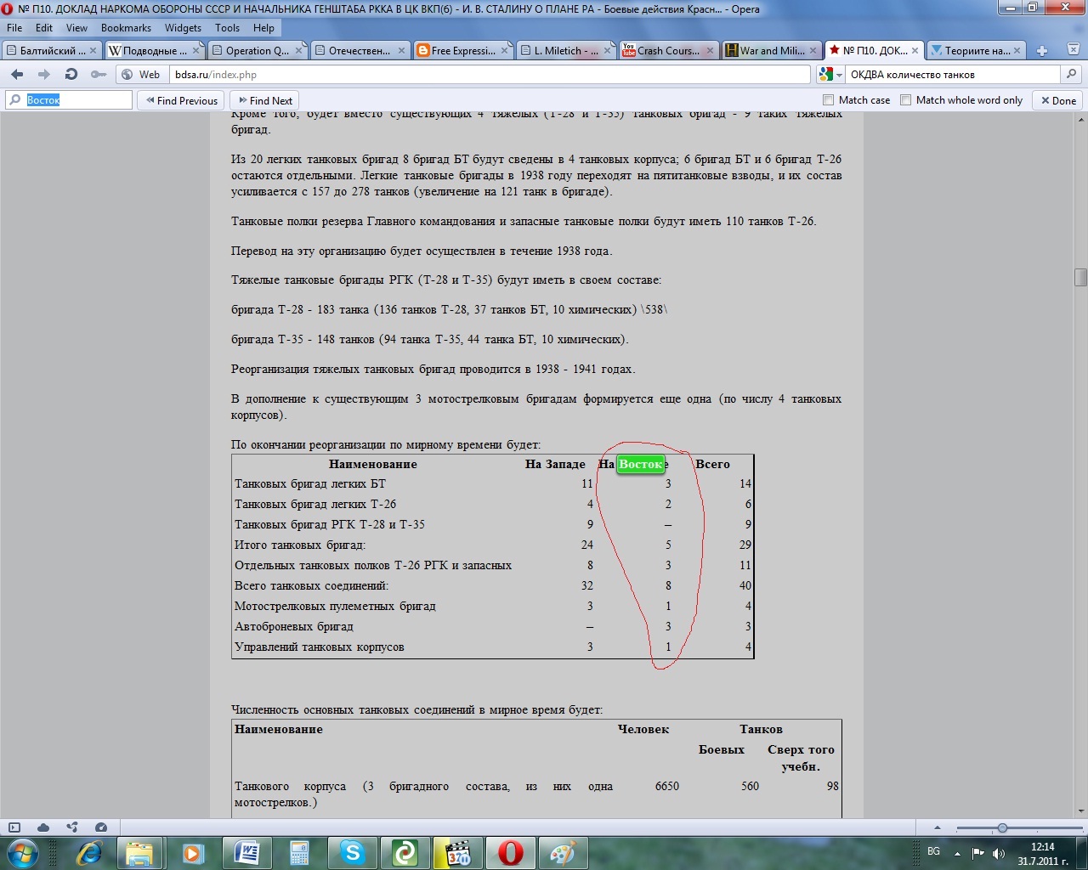Click the browser Back arrow button
The width and height of the screenshot is (1088, 870).
click(x=17, y=75)
